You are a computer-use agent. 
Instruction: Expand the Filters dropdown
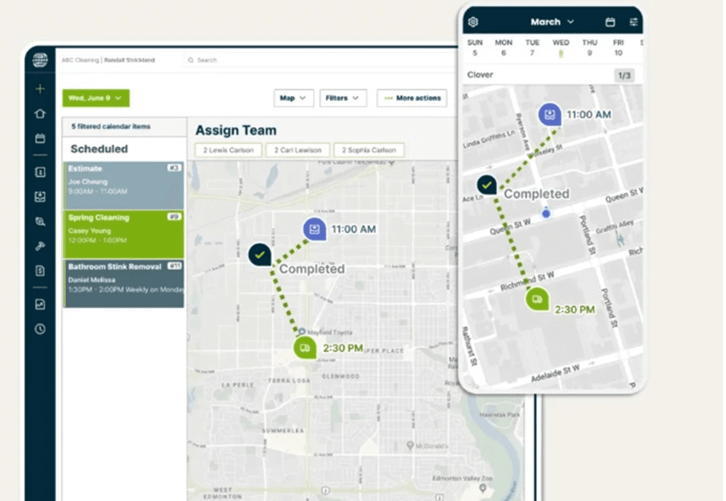click(x=343, y=97)
